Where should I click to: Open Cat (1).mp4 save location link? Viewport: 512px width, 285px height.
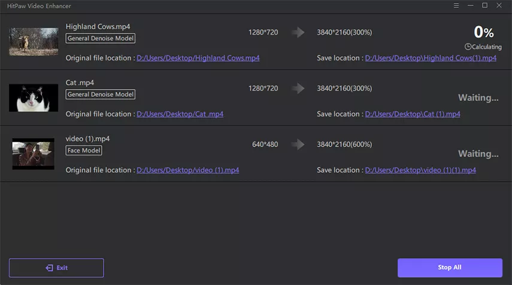pos(412,114)
